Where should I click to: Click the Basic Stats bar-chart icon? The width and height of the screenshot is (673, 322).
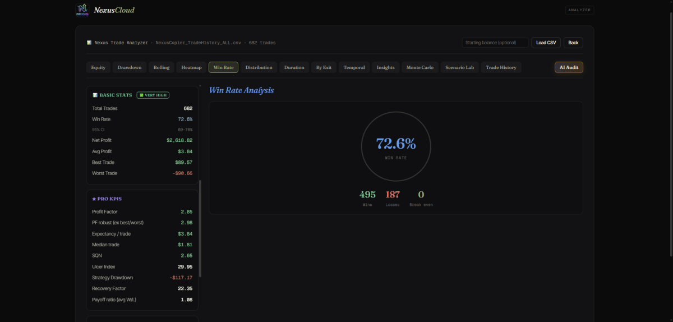[95, 95]
